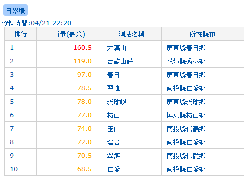Select the 日累積 tab button
The image size is (248, 182).
coord(15,10)
